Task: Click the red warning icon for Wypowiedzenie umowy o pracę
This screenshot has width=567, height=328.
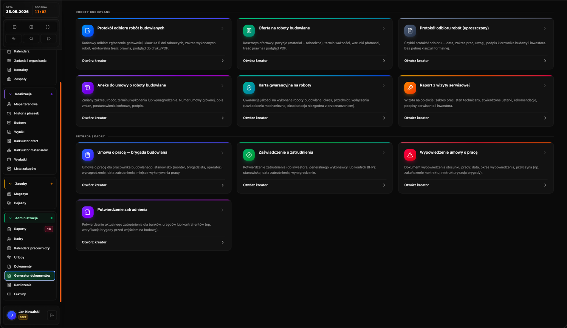Action: click(x=410, y=155)
